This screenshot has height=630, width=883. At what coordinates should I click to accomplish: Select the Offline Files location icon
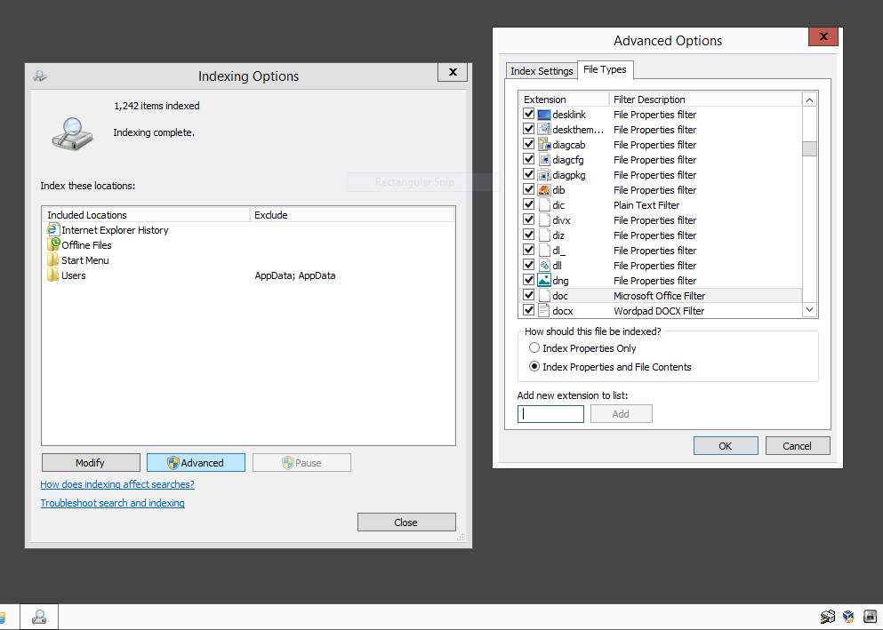(53, 245)
